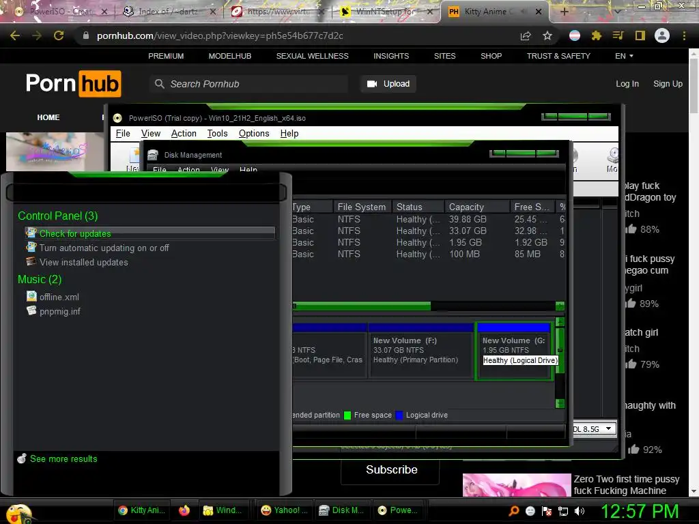Expand the EN language dropdown
Image resolution: width=699 pixels, height=524 pixels.
624,56
